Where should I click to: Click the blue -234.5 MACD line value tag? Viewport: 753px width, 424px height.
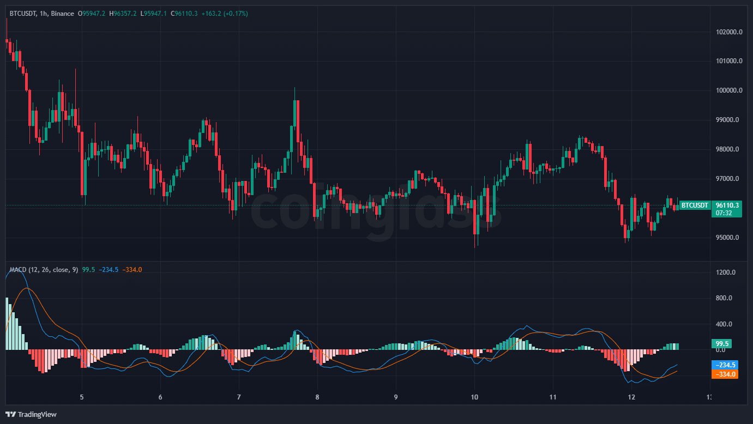pyautogui.click(x=725, y=365)
